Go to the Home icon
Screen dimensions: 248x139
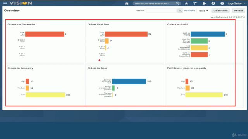point(127,3)
